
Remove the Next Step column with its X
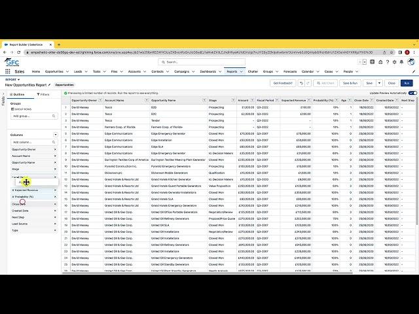pos(55,217)
